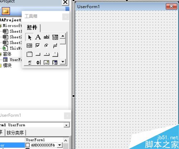The image size is (179, 149).
Task: Select the 模块 folder in project tree
Action: 7,65
